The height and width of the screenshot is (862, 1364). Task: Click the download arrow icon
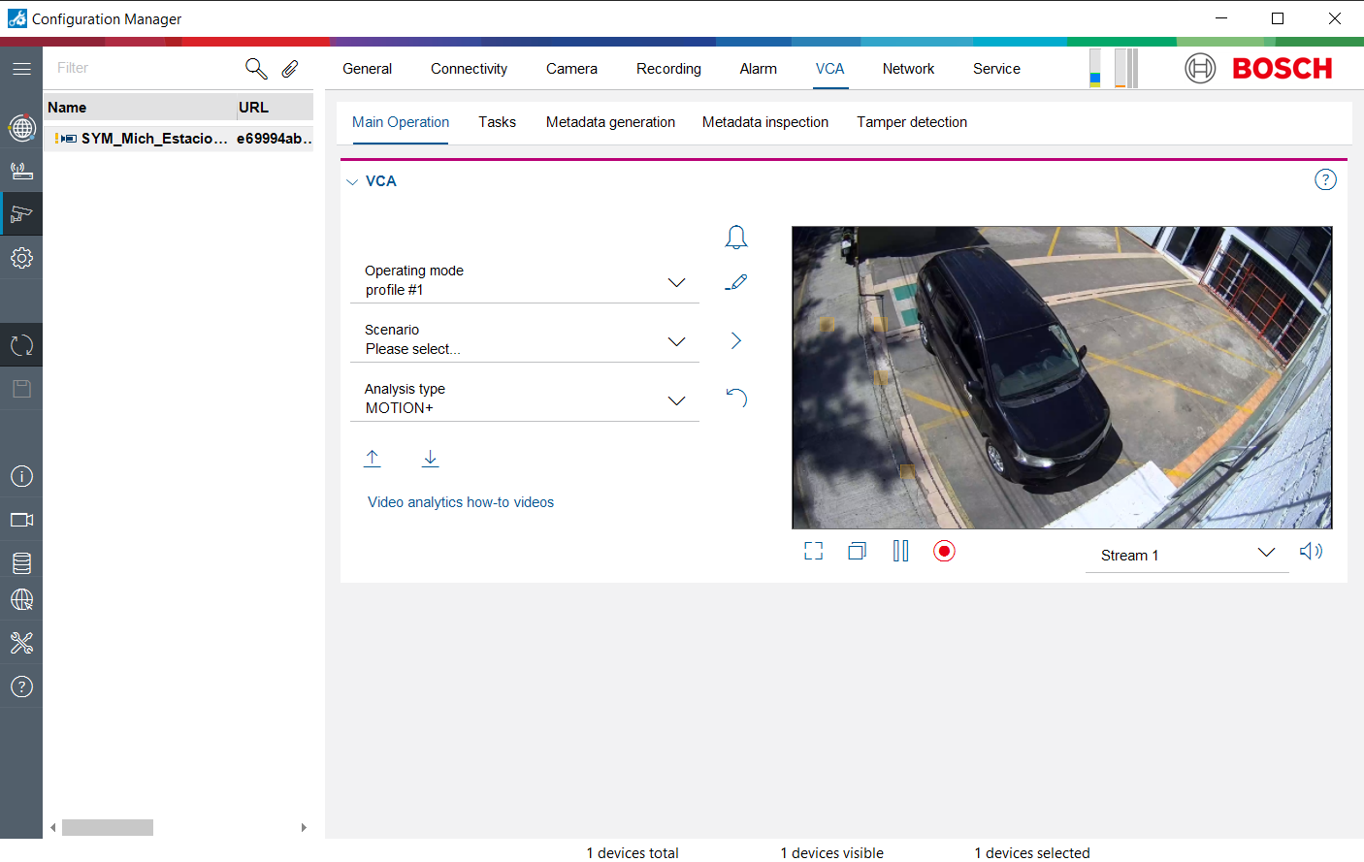[x=431, y=458]
